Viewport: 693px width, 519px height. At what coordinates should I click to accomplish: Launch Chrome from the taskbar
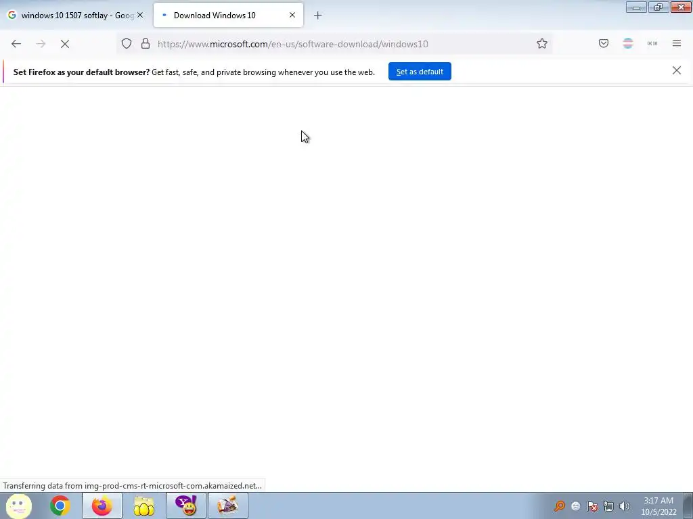point(60,505)
